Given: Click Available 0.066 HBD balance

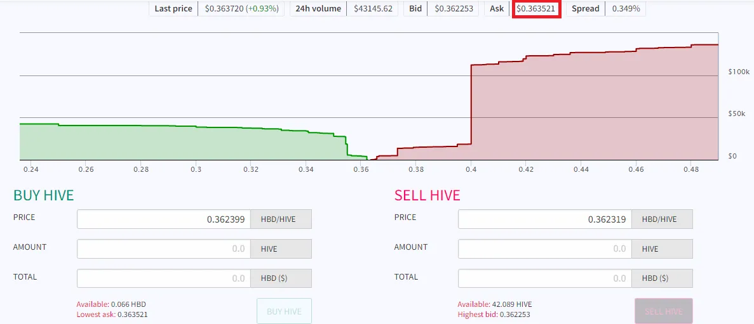Looking at the screenshot, I should click(111, 304).
